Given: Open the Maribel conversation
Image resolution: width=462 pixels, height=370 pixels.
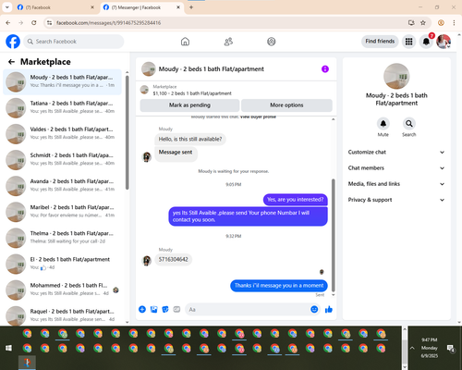Looking at the screenshot, I should pos(63,212).
